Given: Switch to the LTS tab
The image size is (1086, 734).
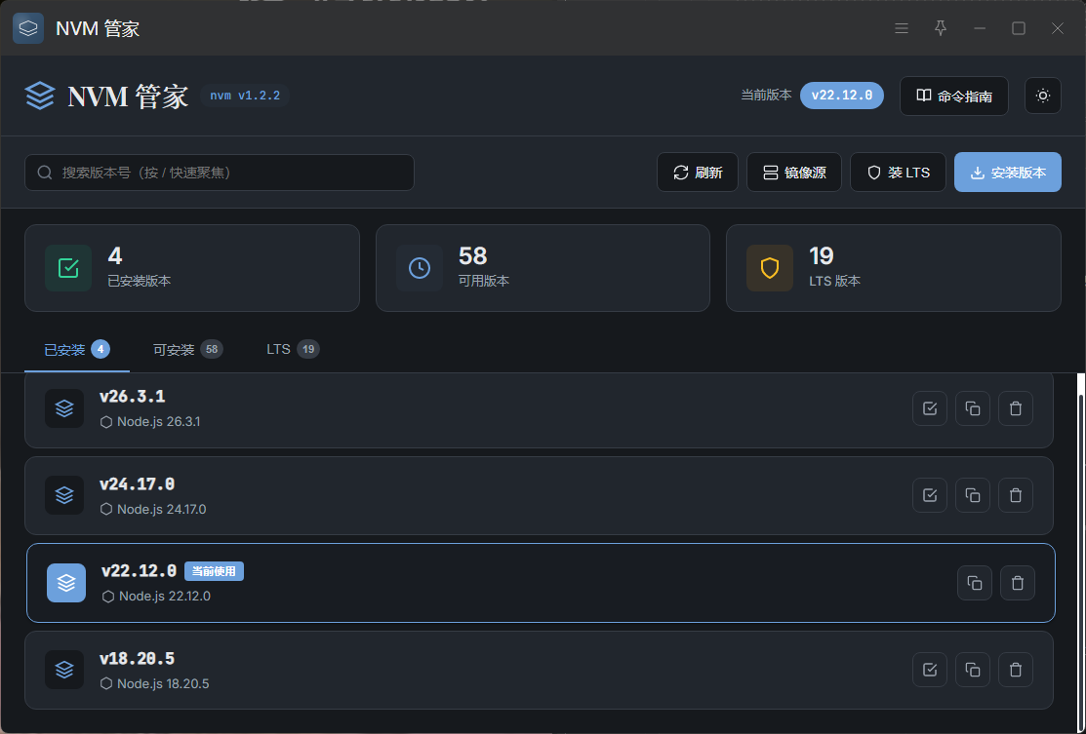Looking at the screenshot, I should 293,349.
